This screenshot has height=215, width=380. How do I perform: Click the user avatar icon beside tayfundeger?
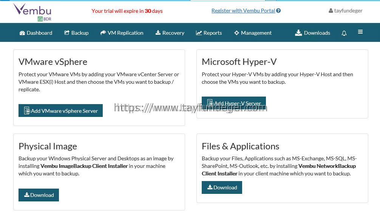pyautogui.click(x=331, y=11)
